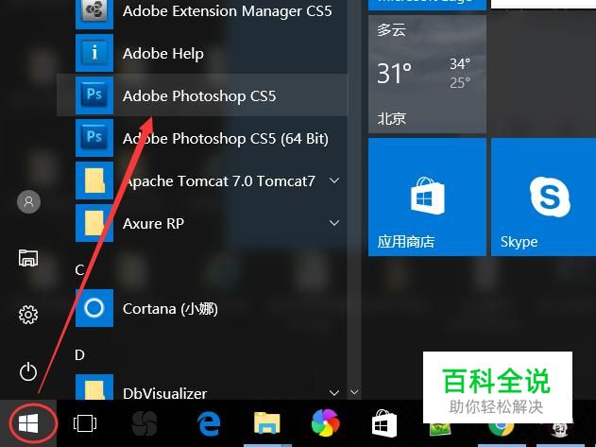Expand the Apache Tomcat 7.0 folder chevron
596x447 pixels.
(334, 181)
